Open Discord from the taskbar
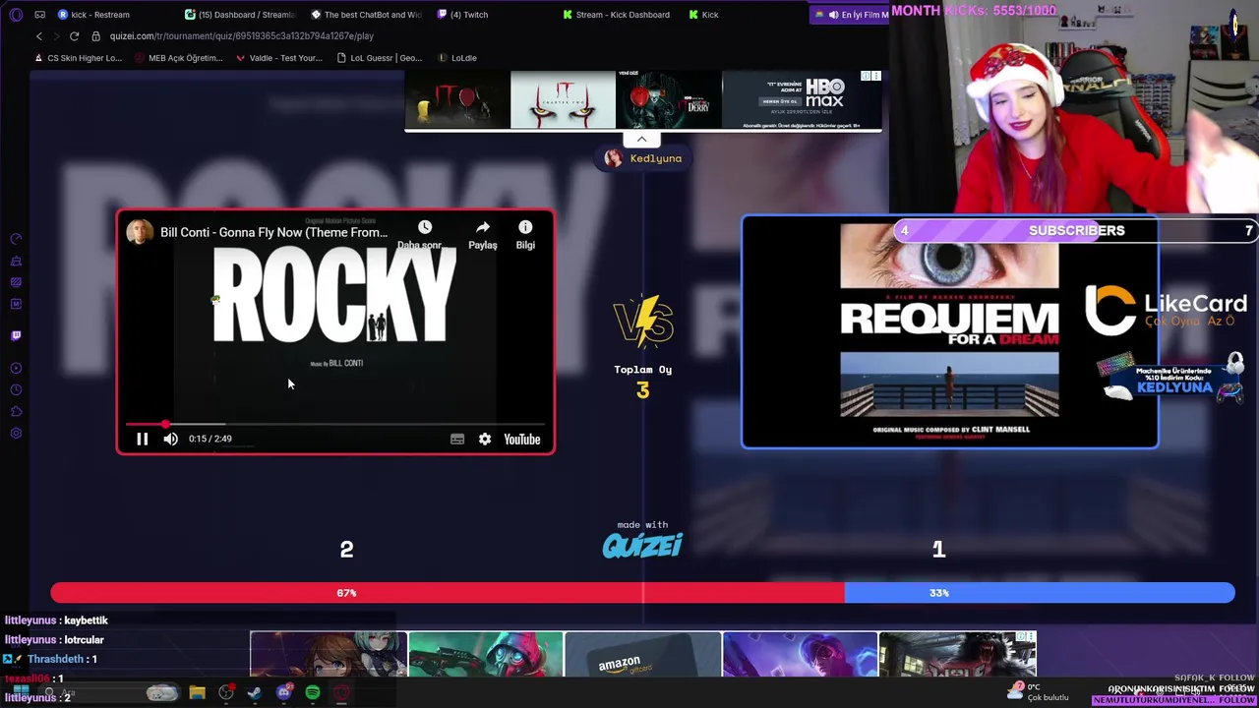Viewport: 1259px width, 708px height. coord(284,693)
